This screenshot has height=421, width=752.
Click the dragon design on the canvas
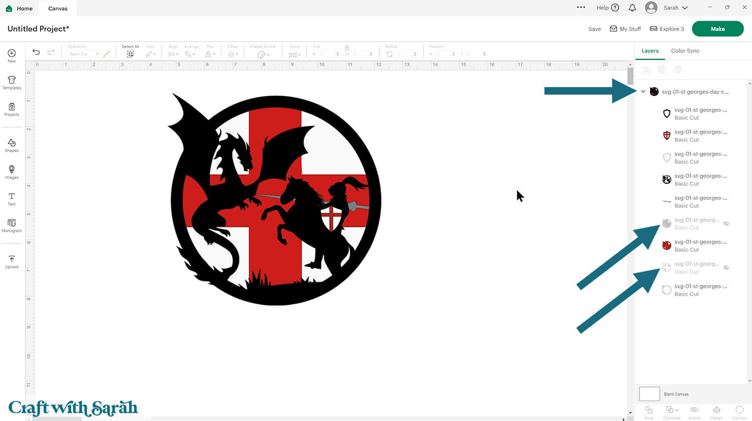(x=275, y=199)
